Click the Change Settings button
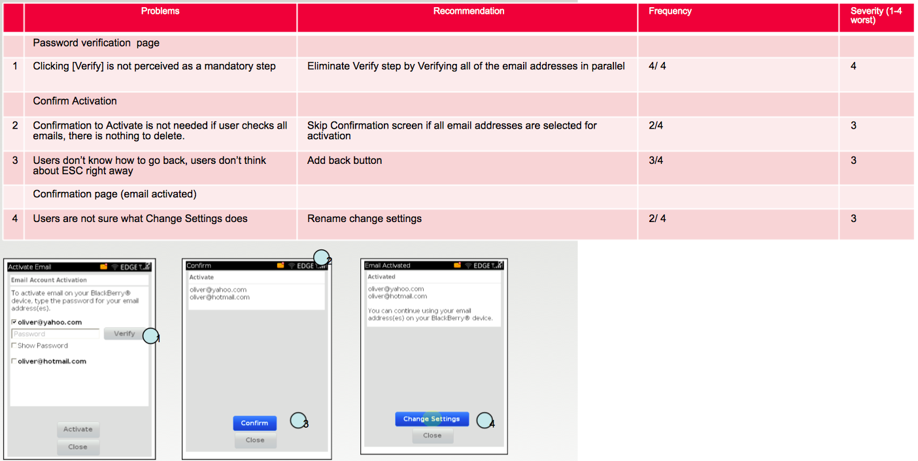The image size is (918, 461). coord(432,419)
